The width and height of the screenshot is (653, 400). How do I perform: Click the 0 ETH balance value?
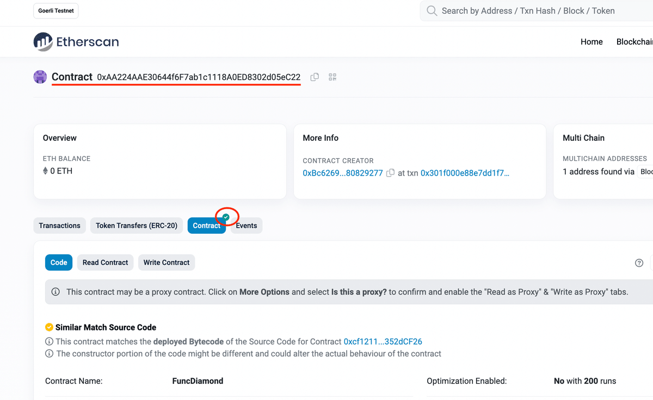61,171
